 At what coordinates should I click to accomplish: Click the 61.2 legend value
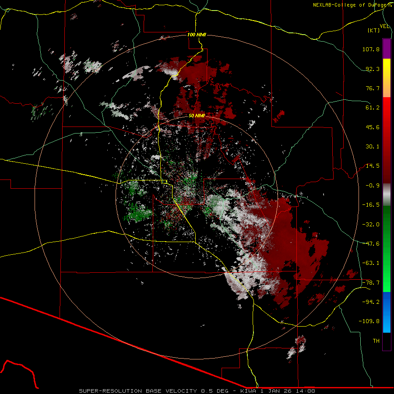[373, 108]
